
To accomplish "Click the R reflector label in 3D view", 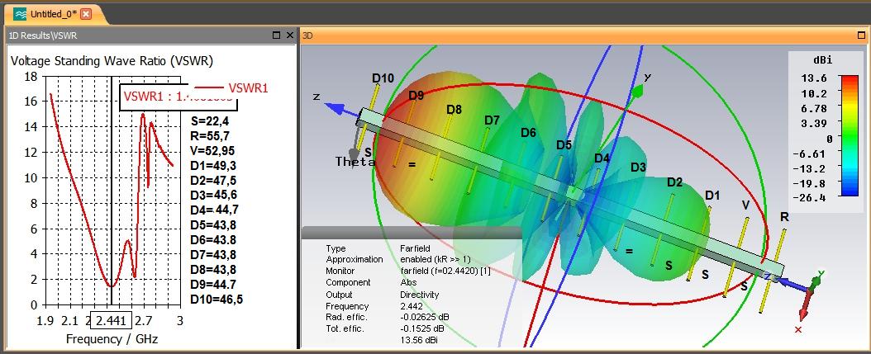I will pyautogui.click(x=784, y=217).
